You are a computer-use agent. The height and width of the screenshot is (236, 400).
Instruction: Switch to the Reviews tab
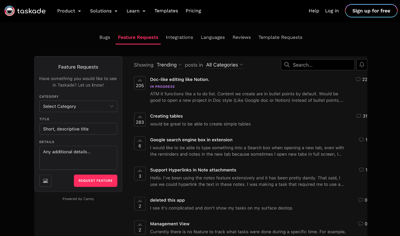(x=241, y=37)
